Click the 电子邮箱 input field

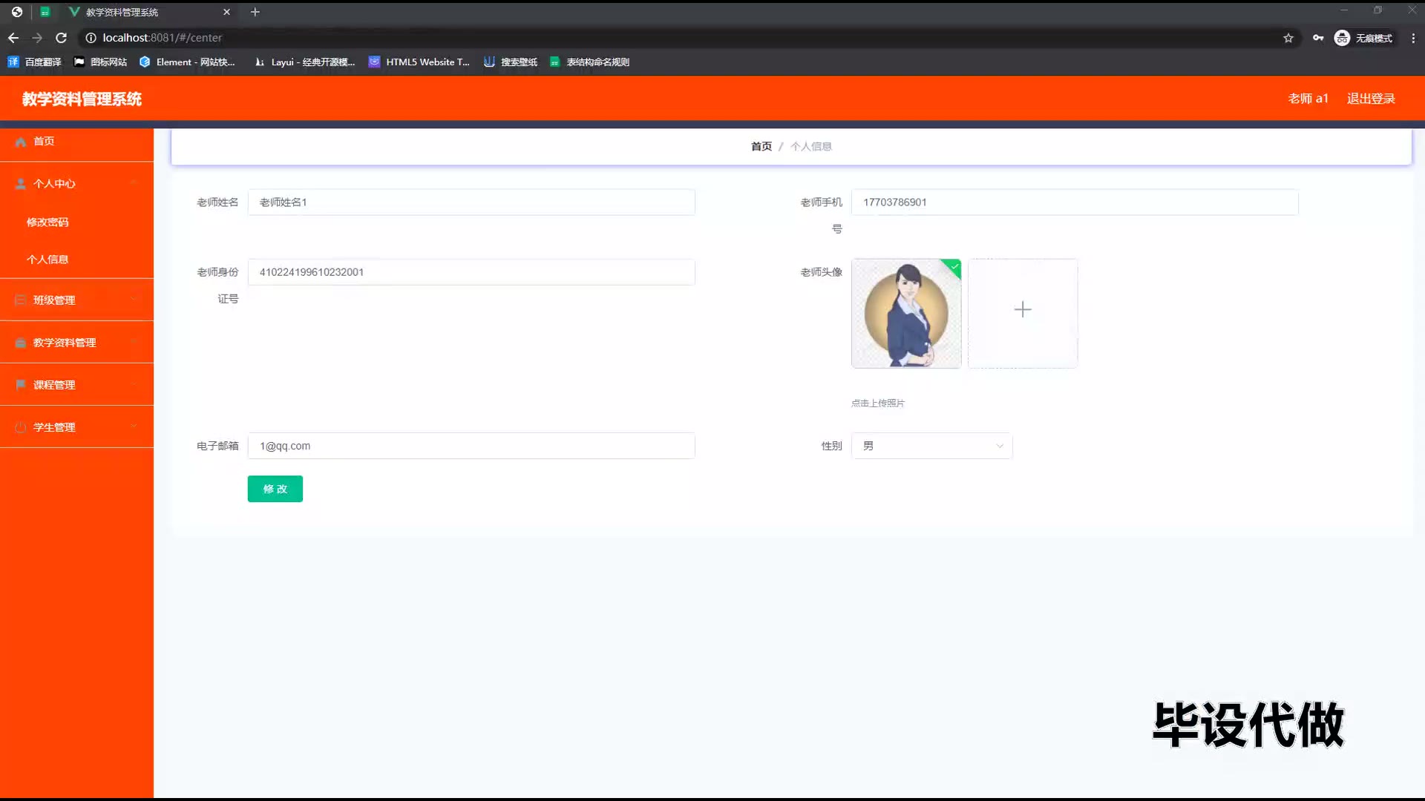coord(471,446)
